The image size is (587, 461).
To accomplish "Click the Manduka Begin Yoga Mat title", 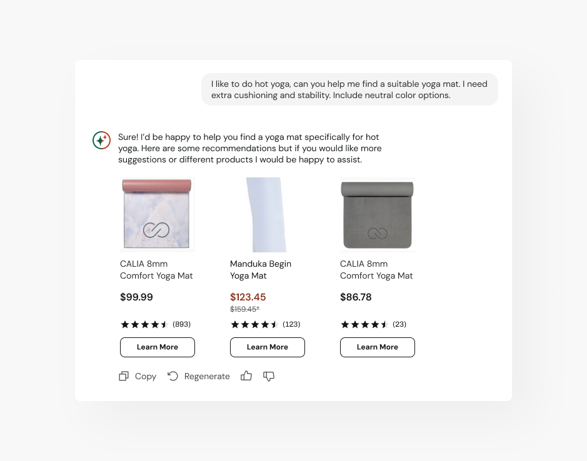I will click(261, 270).
